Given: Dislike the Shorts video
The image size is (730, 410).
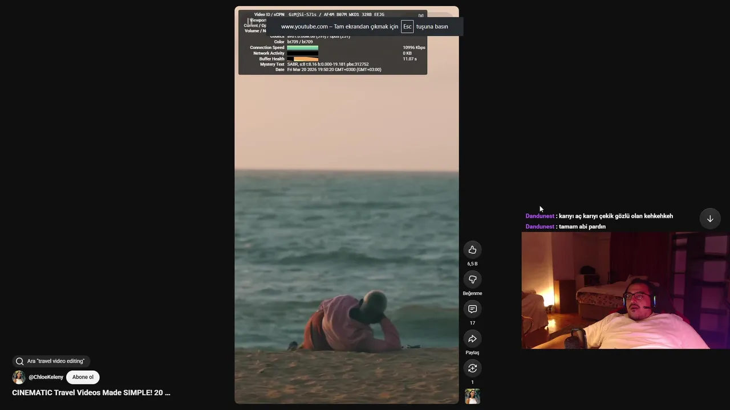Looking at the screenshot, I should click(472, 279).
